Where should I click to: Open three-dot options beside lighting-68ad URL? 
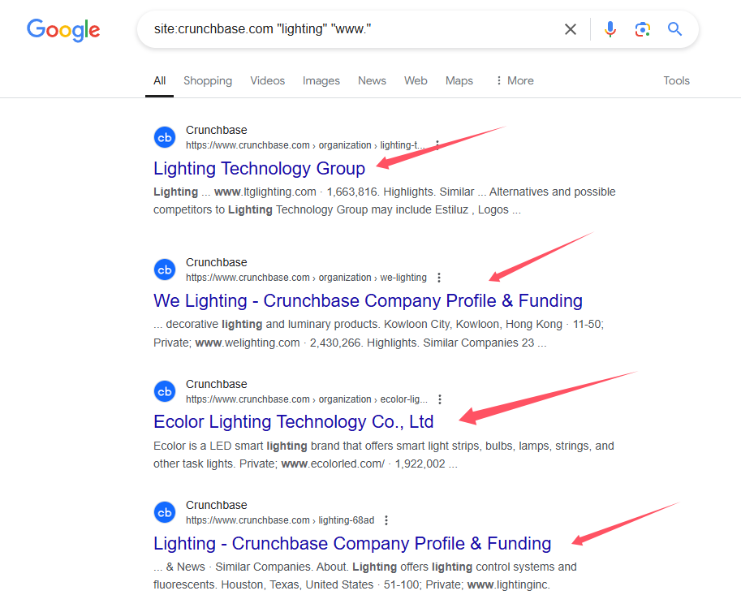click(x=386, y=520)
